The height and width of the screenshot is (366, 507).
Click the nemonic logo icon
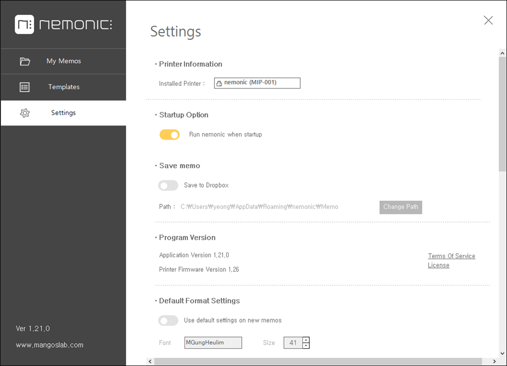coord(24,24)
